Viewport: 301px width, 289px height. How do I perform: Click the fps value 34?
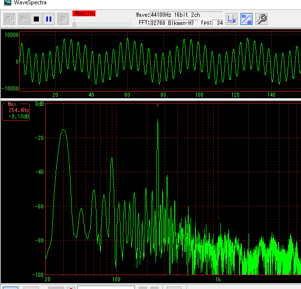click(218, 23)
